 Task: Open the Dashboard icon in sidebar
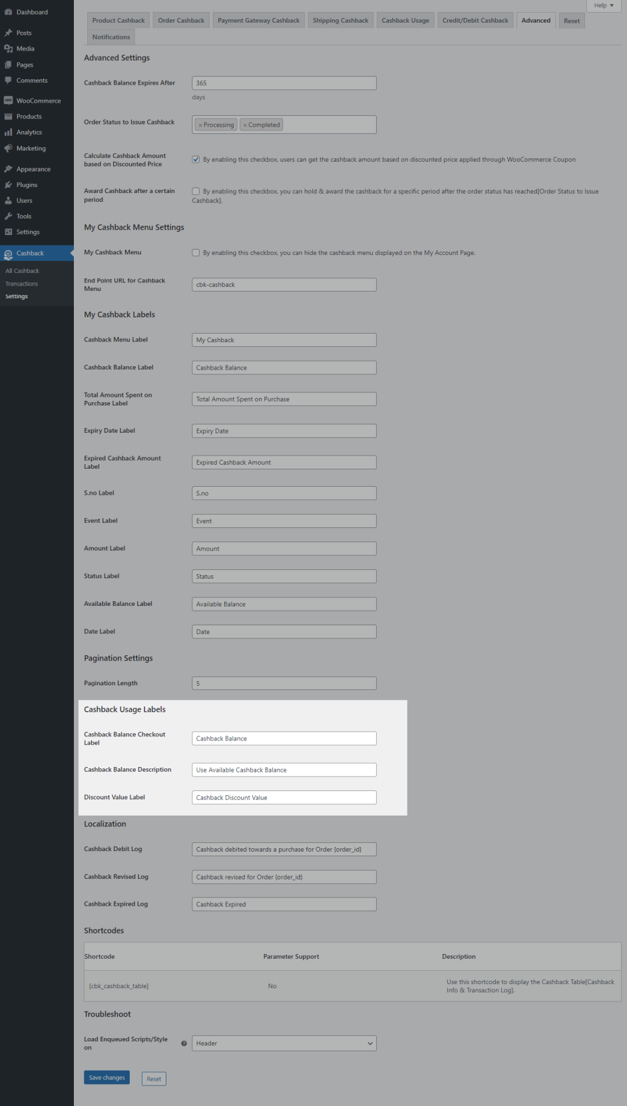pyautogui.click(x=8, y=12)
